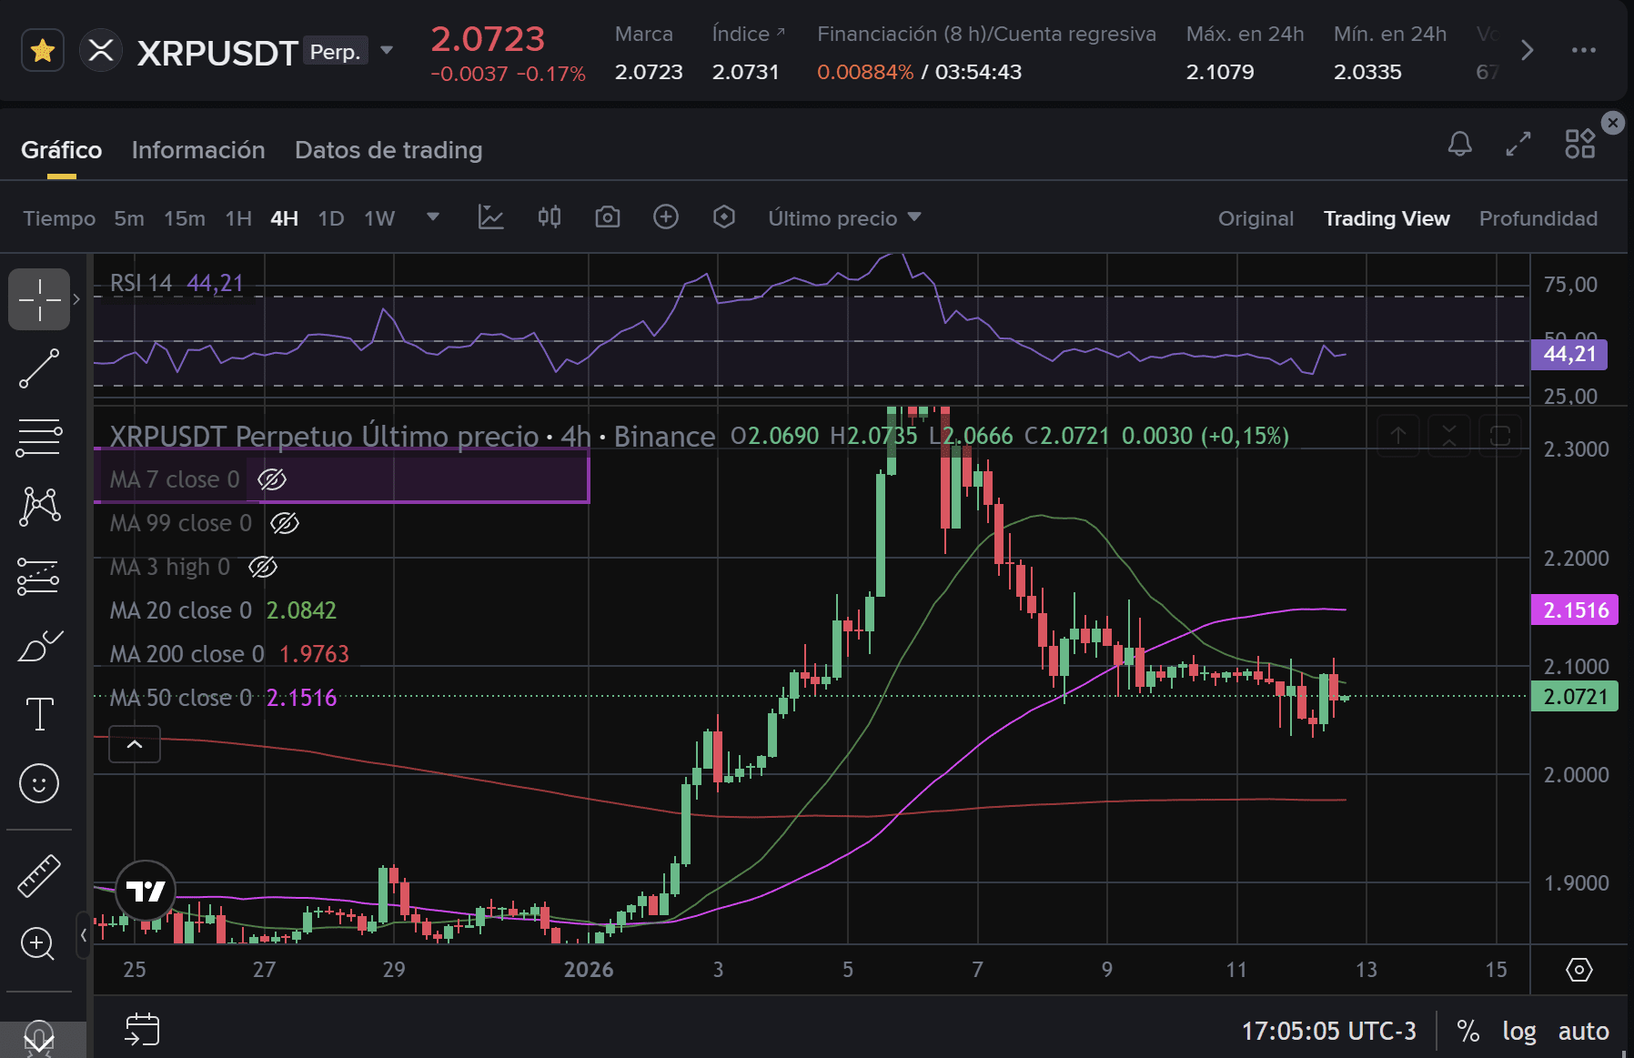Open the three-dot more options menu
The height and width of the screenshot is (1058, 1634).
tap(1584, 50)
